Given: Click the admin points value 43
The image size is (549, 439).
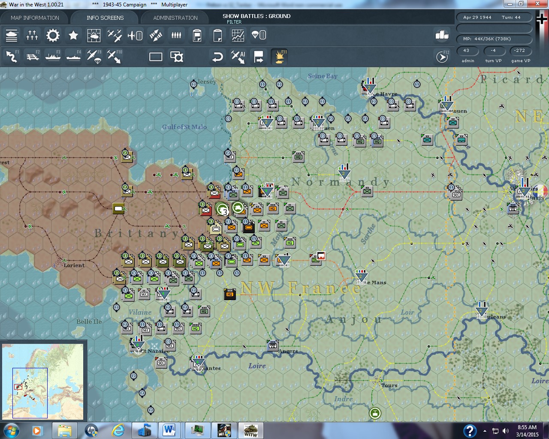Looking at the screenshot, I should [x=467, y=51].
